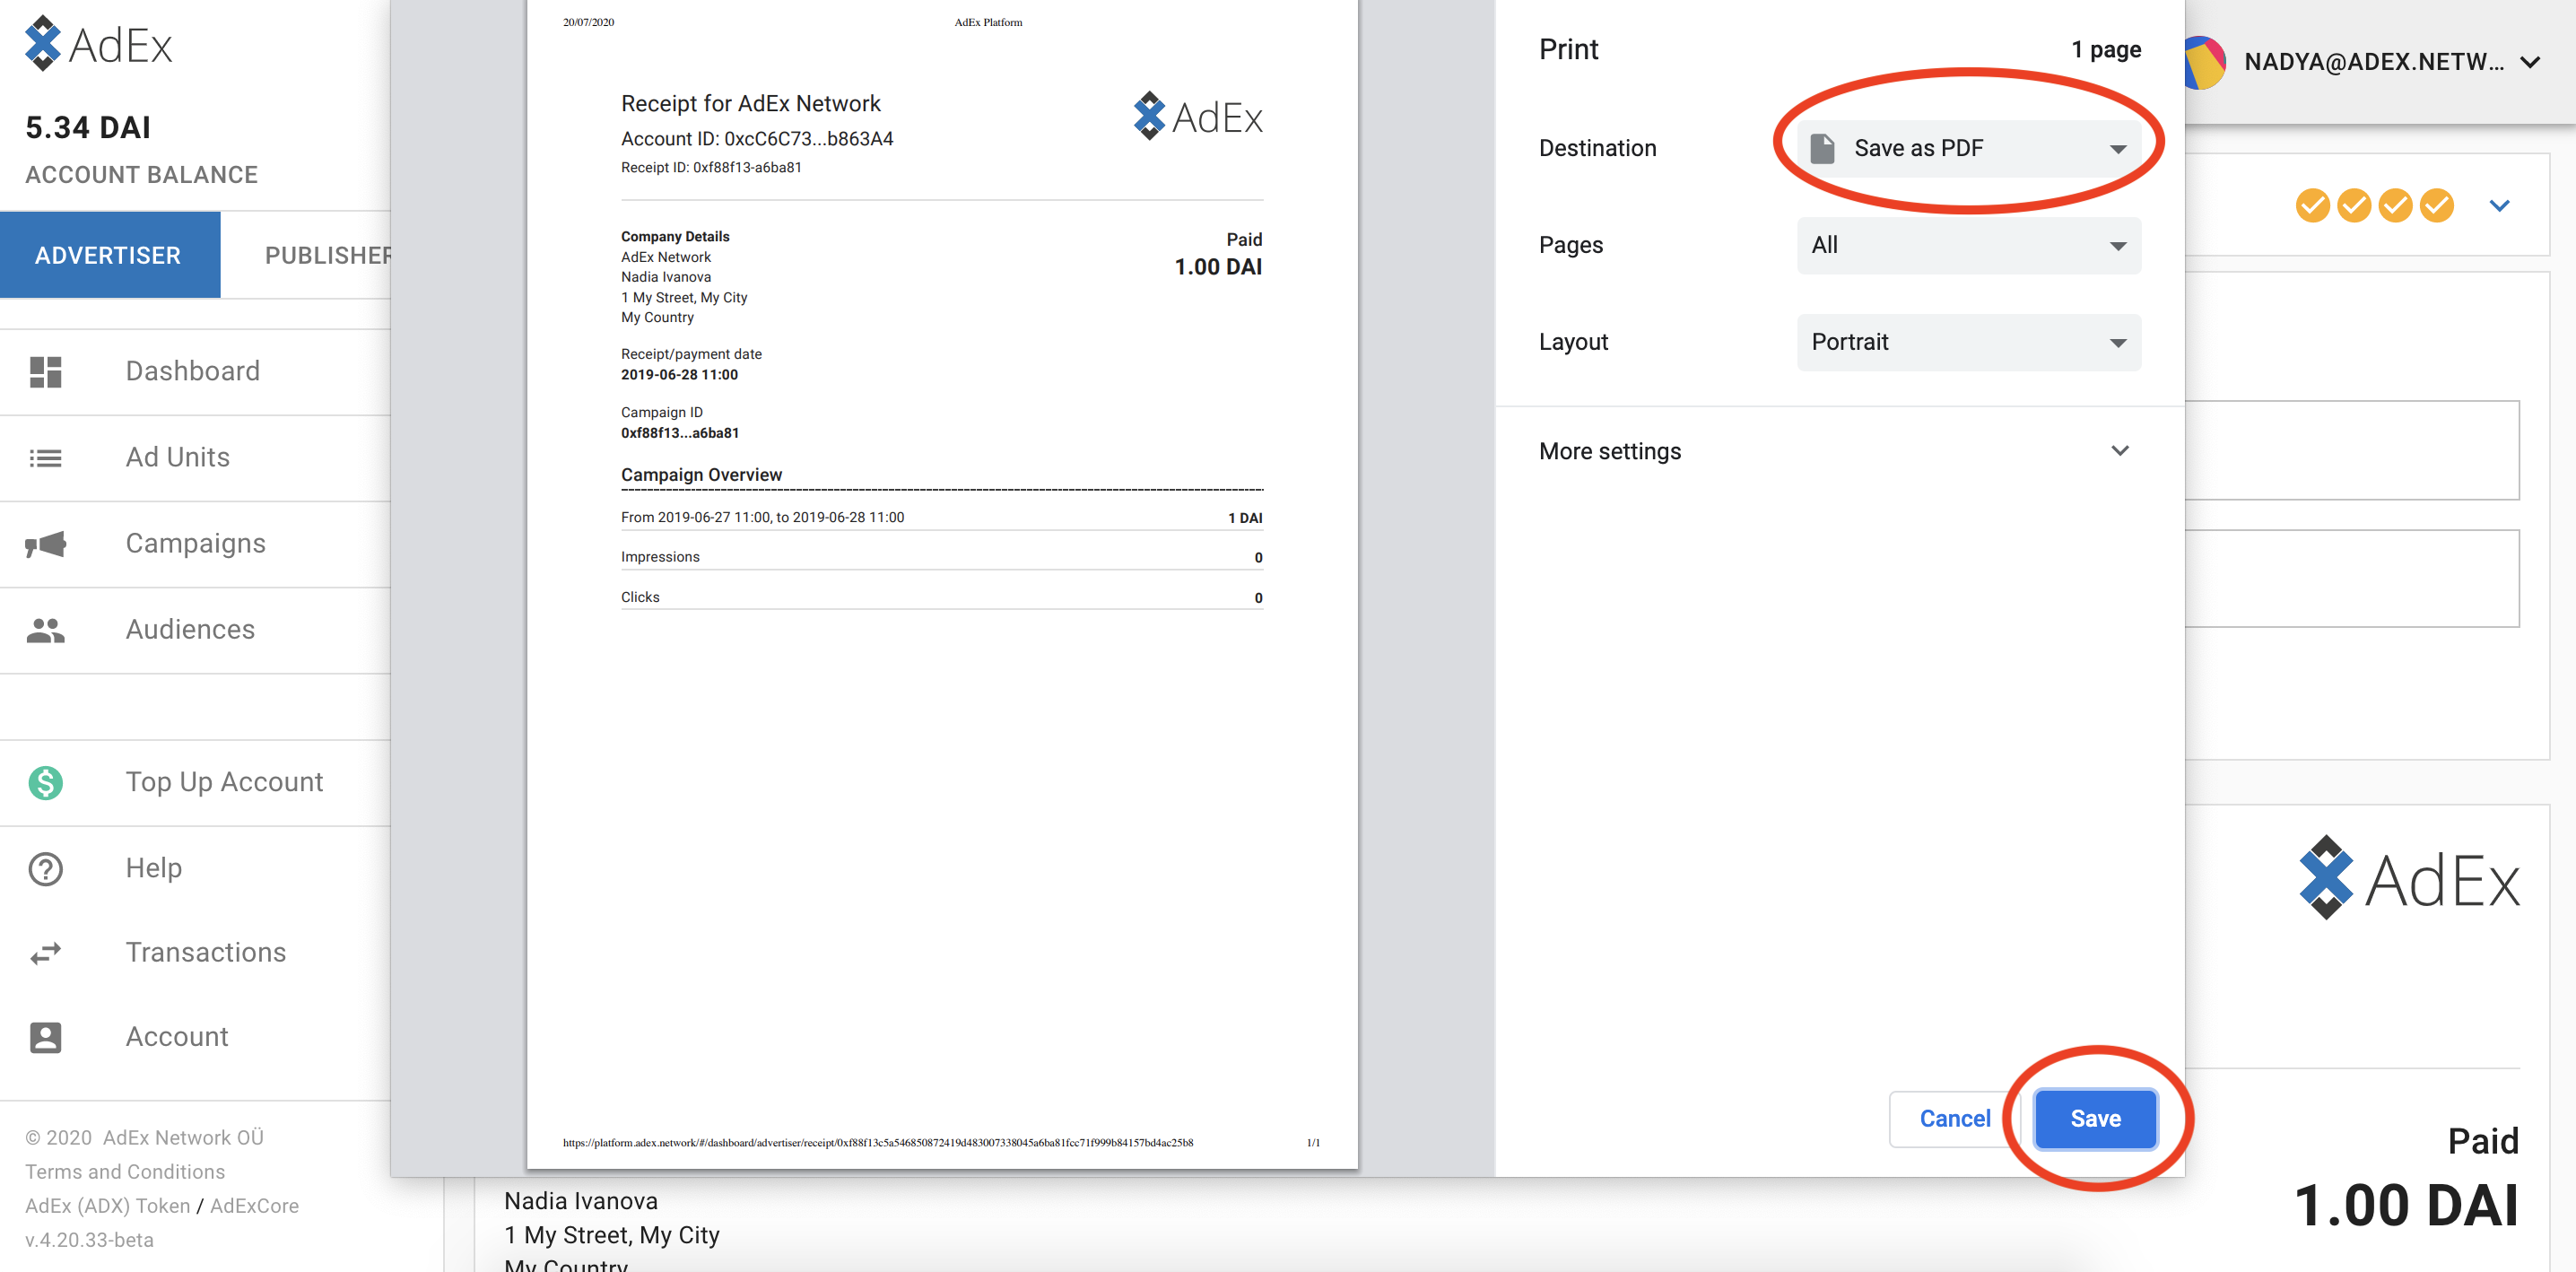Click the print preview page thumbnail

tap(942, 584)
